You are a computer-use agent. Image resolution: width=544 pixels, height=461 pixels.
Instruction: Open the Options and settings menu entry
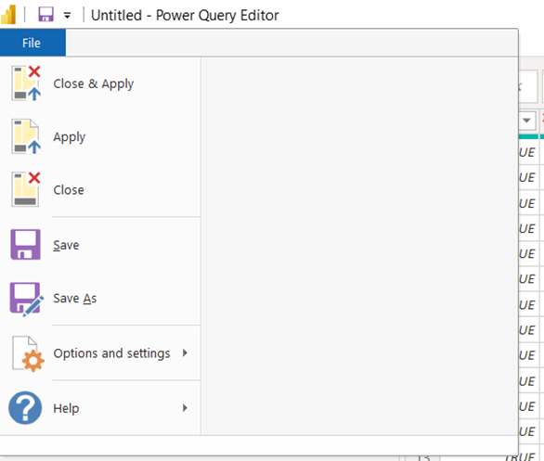click(100, 353)
